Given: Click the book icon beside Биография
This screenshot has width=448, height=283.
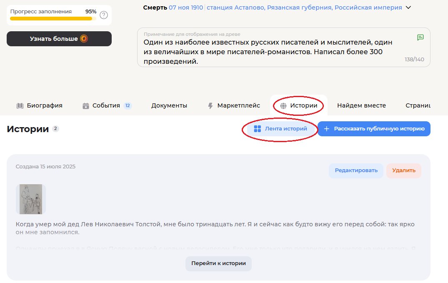Looking at the screenshot, I should [x=20, y=105].
